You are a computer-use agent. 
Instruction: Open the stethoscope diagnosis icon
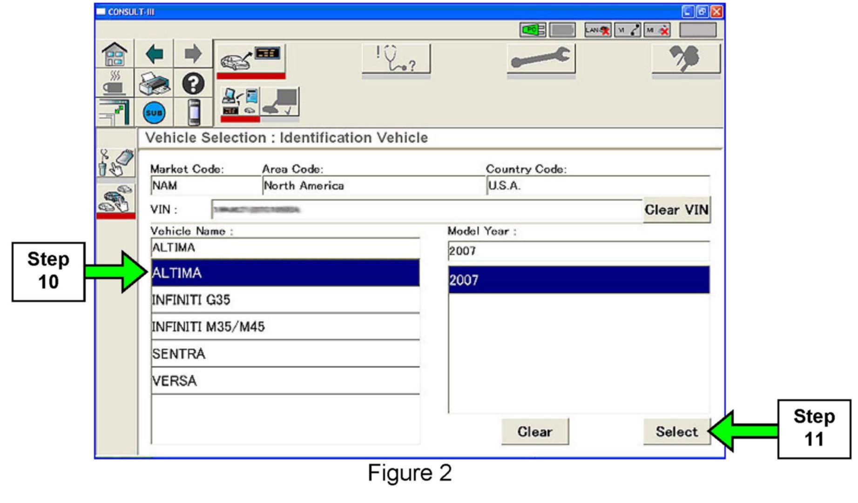pos(396,59)
